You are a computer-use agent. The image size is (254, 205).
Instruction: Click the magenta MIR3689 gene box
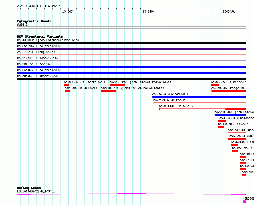coord(245,202)
